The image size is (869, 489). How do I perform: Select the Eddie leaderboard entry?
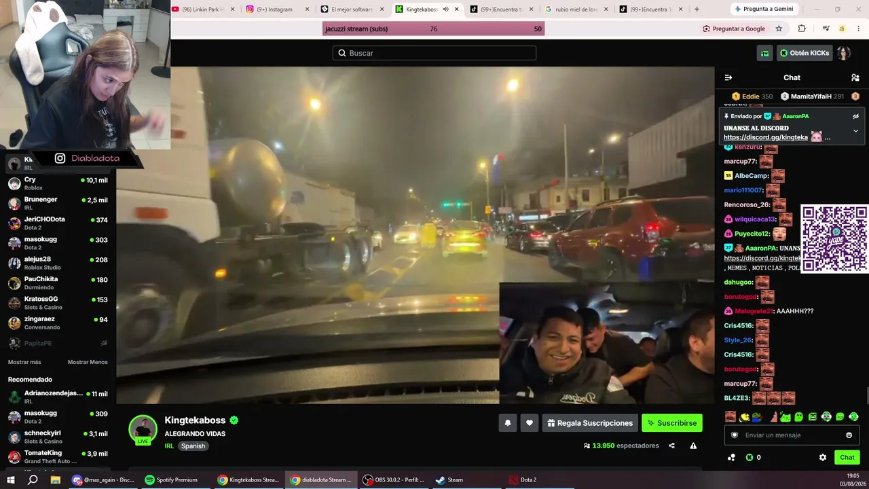coord(752,96)
